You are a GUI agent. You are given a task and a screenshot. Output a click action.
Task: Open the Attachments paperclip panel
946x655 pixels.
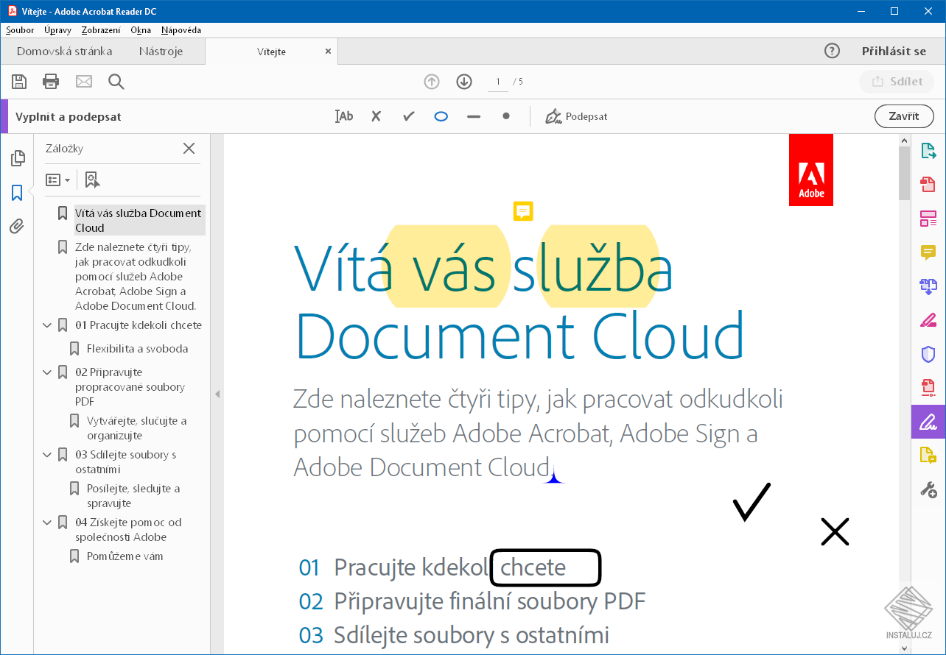coord(17,227)
